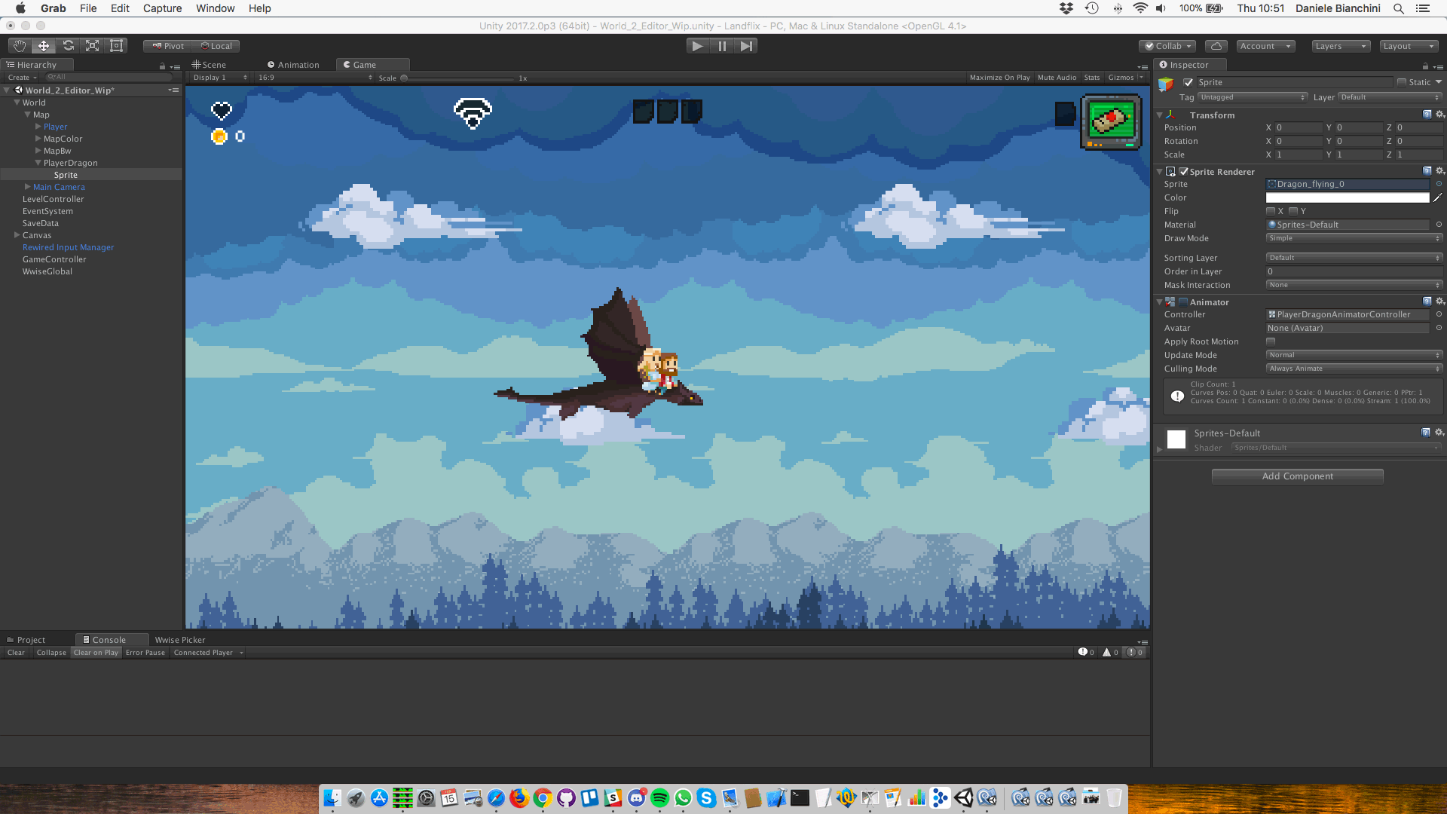Select the Rotate tool
Screen dimensions: 1447x814
click(x=68, y=46)
